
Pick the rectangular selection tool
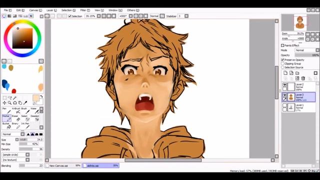[x=4, y=98]
